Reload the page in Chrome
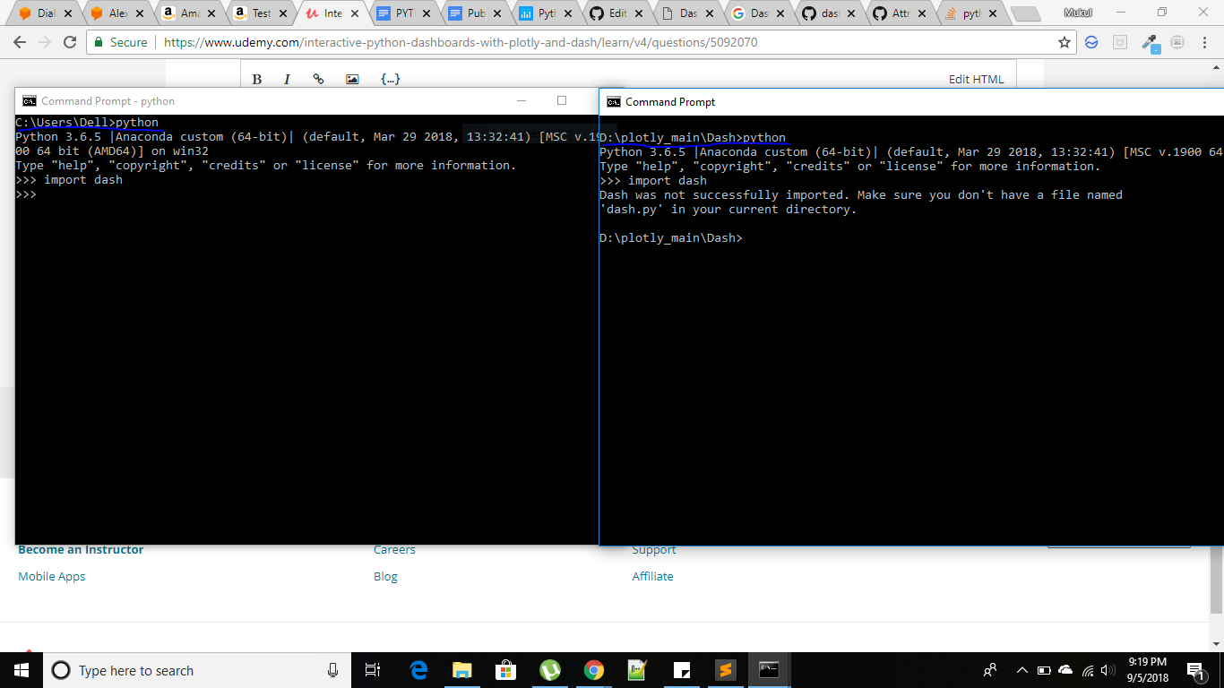1224x688 pixels. 70,42
